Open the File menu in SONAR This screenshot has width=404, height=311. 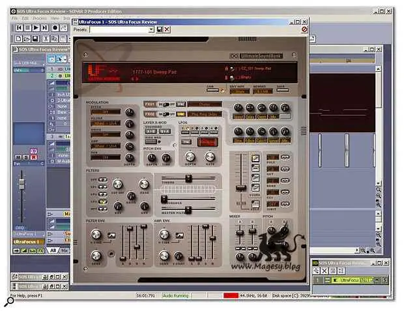click(x=14, y=18)
